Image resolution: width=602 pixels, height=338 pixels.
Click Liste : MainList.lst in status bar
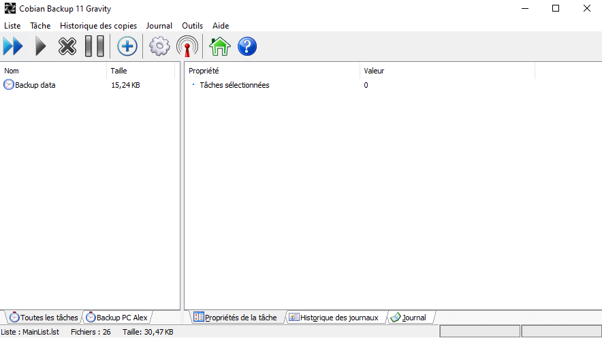[x=31, y=332]
